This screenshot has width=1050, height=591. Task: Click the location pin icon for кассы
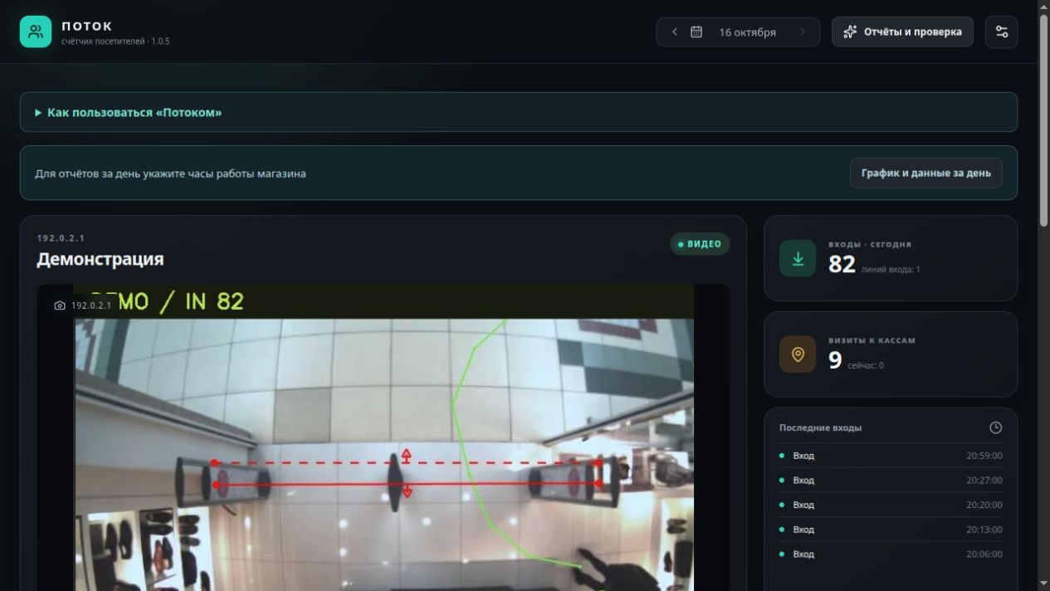pyautogui.click(x=798, y=354)
